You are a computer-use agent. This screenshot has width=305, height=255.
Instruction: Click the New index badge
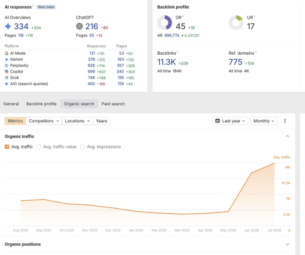[x=46, y=7]
